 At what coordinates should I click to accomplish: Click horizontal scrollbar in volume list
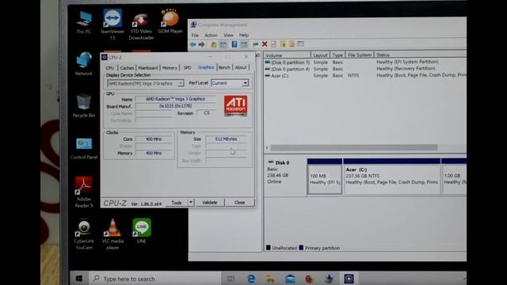pyautogui.click(x=354, y=148)
